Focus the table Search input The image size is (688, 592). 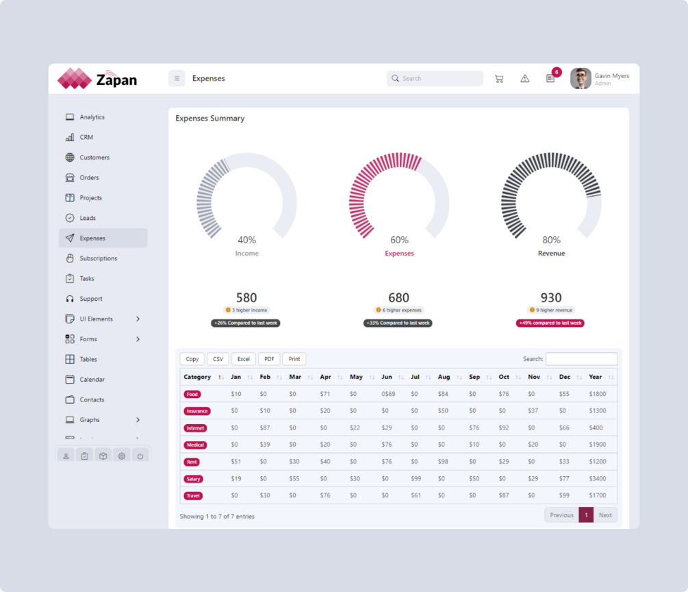click(x=581, y=359)
